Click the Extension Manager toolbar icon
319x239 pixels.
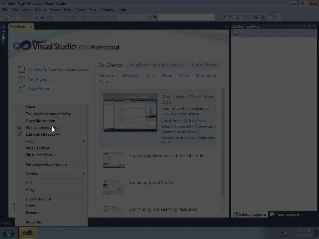point(263,17)
